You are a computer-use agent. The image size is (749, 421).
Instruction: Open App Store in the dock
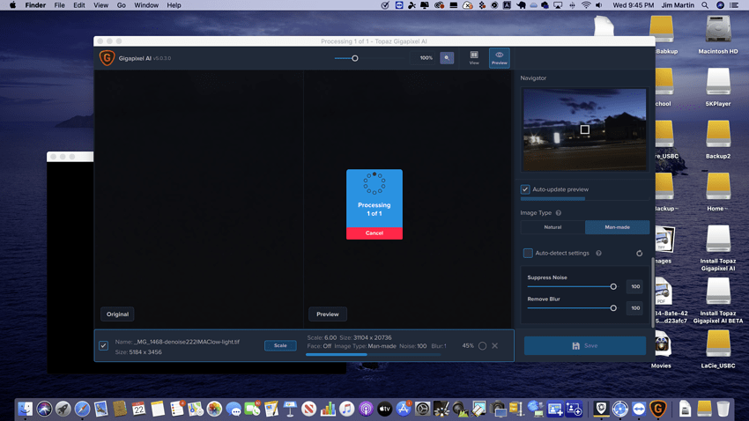click(404, 409)
